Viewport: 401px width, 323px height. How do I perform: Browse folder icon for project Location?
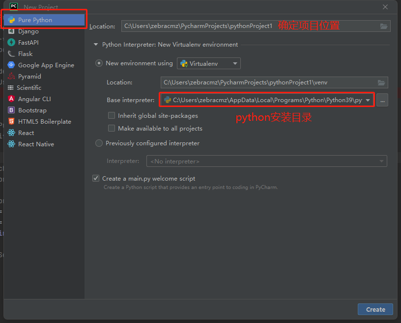click(x=384, y=26)
